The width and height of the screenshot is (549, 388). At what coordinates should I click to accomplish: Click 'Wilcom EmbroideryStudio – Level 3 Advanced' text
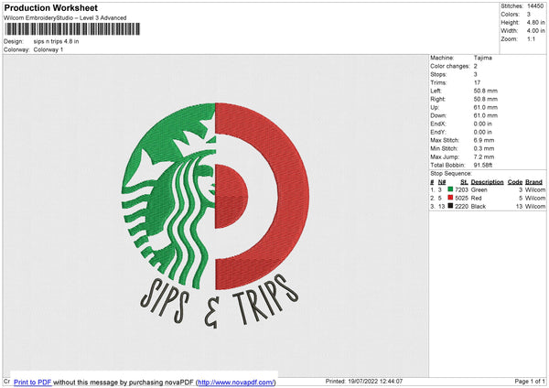point(65,18)
